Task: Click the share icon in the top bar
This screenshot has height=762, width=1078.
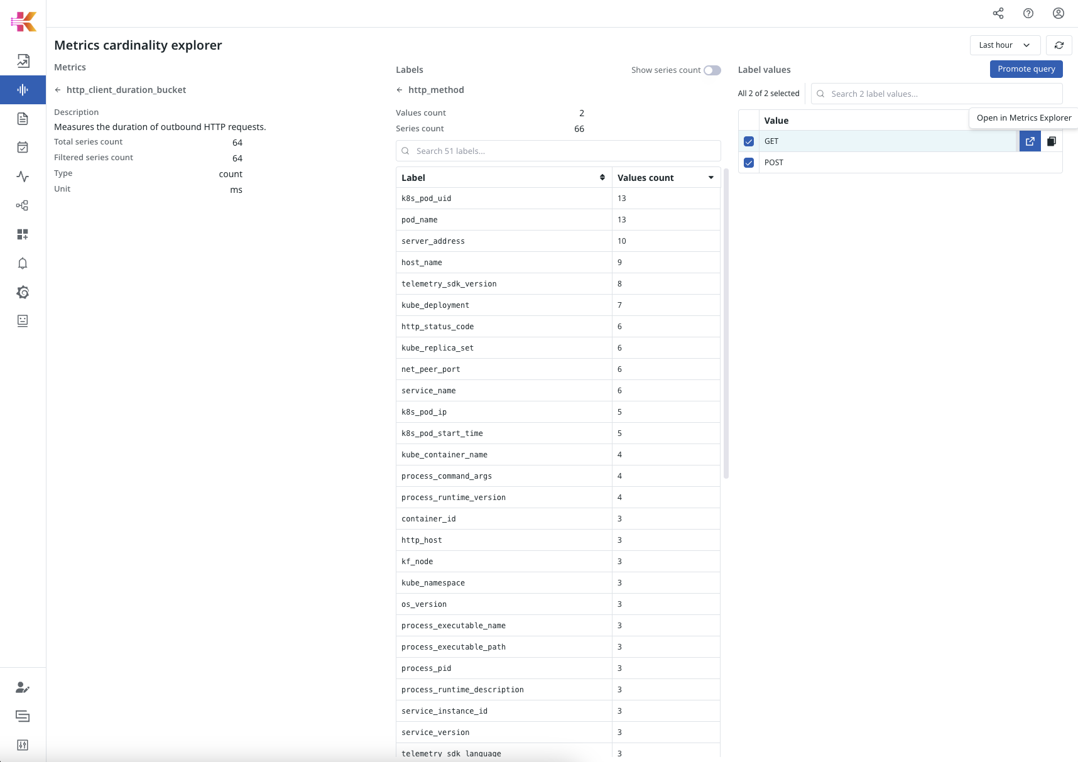Action: coord(998,13)
